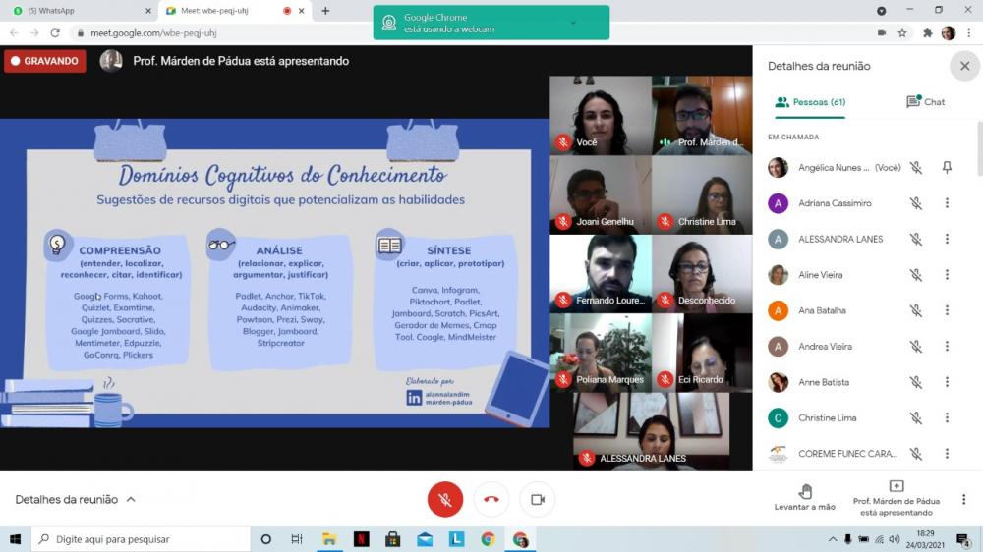Image resolution: width=983 pixels, height=552 pixels.
Task: Open options for Anne Batista
Action: click(x=947, y=381)
